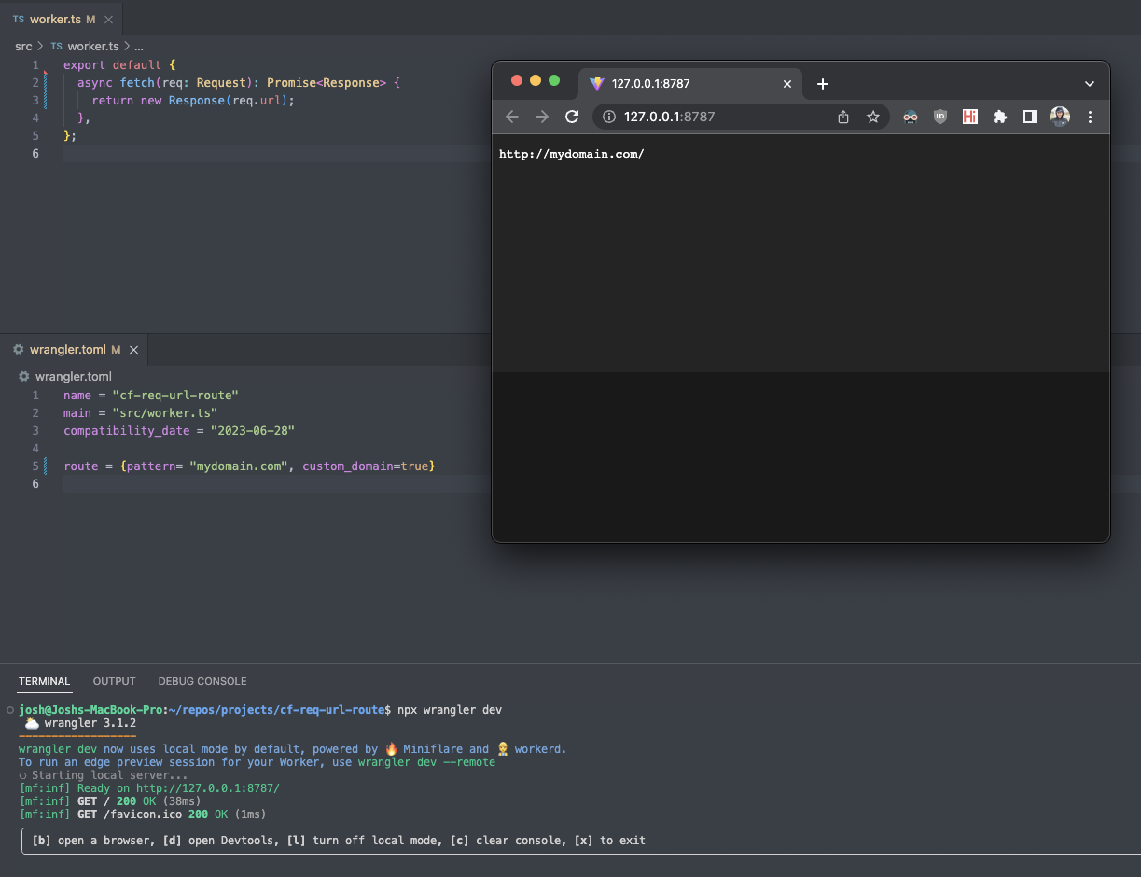Click the src breadcrumb folder
The width and height of the screenshot is (1141, 877).
pos(23,46)
